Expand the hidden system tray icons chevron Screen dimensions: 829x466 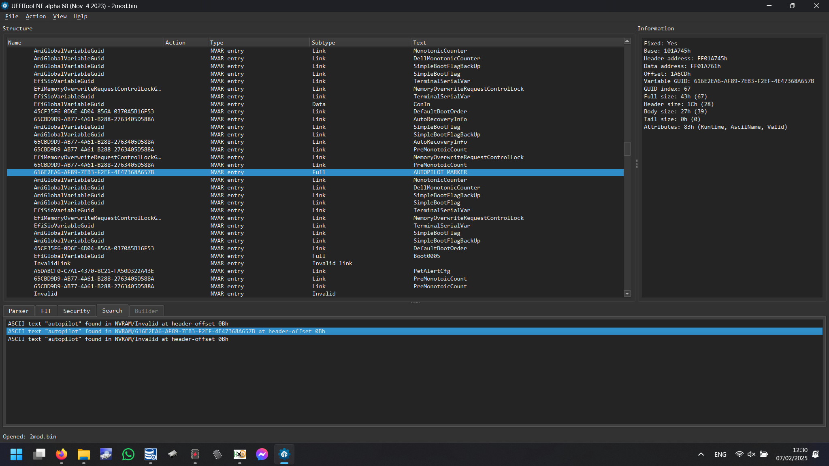[701, 454]
